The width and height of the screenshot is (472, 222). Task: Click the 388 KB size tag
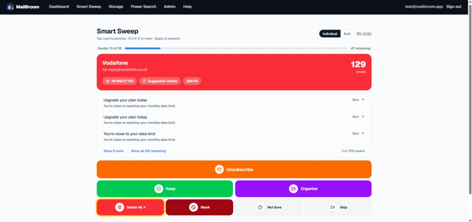coord(192,81)
